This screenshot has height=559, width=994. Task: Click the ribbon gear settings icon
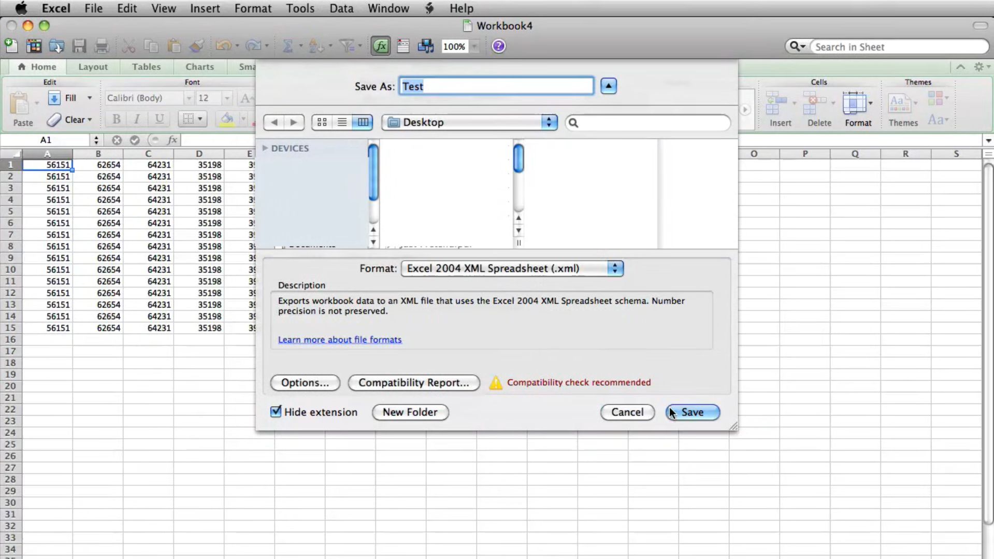[x=978, y=67]
